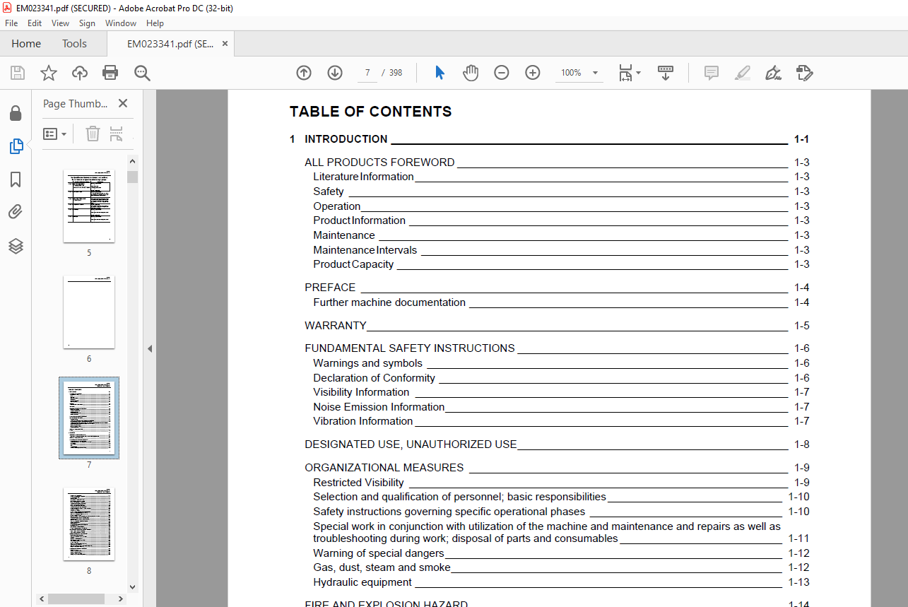The height and width of the screenshot is (607, 908).
Task: Toggle the Layers panel
Action: [x=16, y=246]
